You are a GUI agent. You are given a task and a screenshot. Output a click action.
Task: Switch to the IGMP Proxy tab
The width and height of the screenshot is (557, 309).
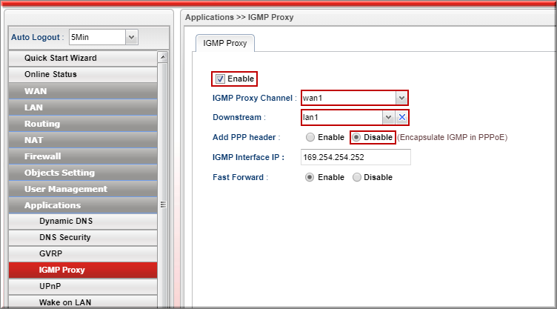point(225,44)
